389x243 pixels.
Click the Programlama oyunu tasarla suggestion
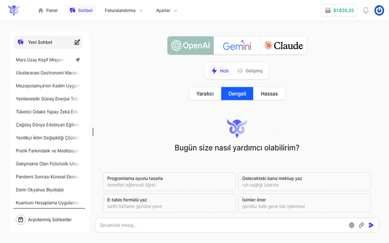tap(169, 182)
